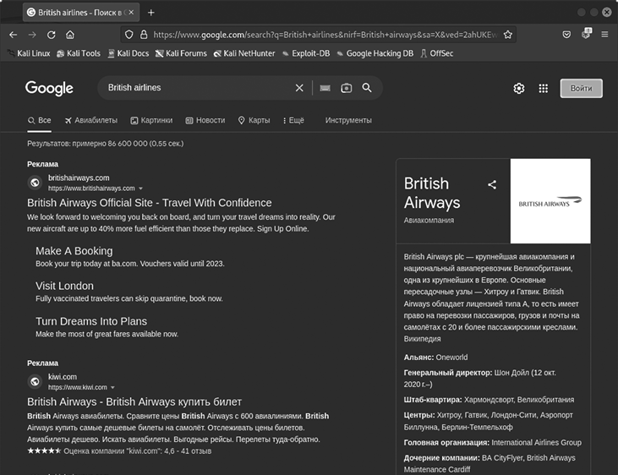The image size is (618, 475).
Task: Open the Ещё more options menu
Action: [x=293, y=120]
